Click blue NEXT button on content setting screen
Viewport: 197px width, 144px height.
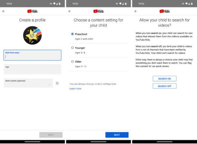(117, 135)
